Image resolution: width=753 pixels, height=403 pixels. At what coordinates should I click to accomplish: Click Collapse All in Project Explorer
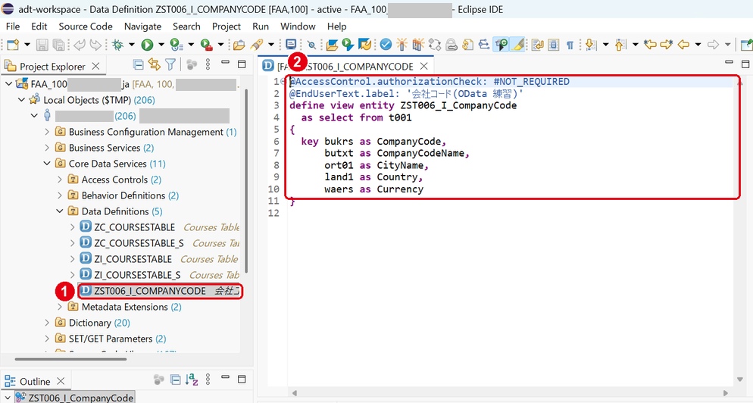tap(138, 64)
